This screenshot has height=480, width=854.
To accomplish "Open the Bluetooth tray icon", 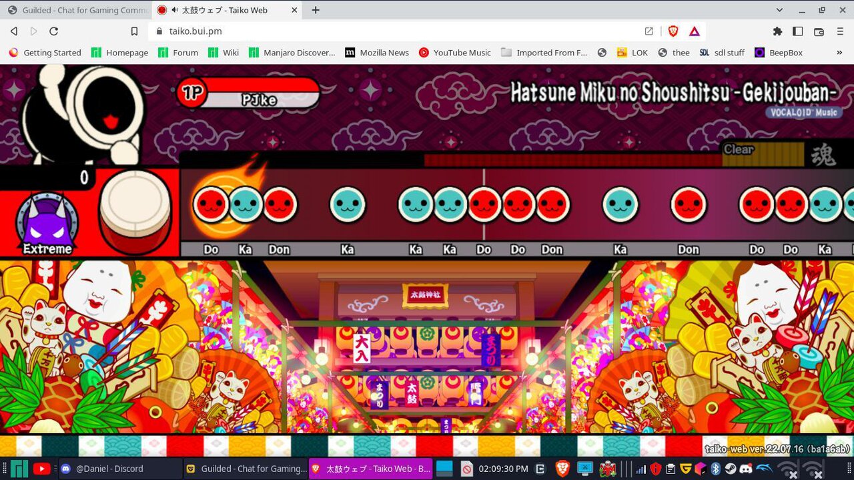I will tap(715, 469).
